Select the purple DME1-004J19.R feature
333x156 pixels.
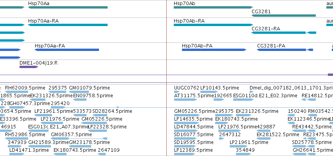tap(29, 67)
